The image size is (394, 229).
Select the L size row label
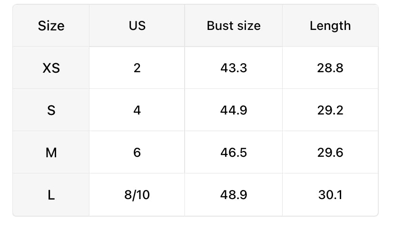pyautogui.click(x=51, y=195)
